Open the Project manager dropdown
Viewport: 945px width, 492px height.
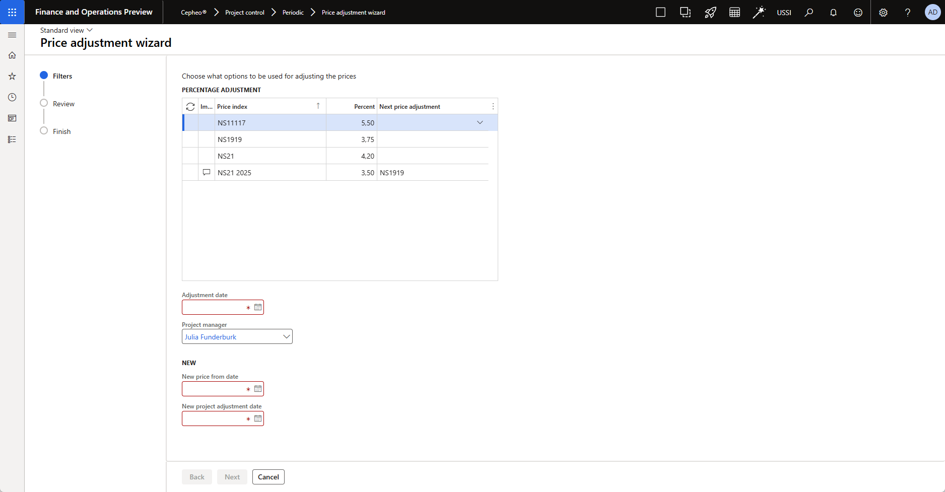click(286, 337)
